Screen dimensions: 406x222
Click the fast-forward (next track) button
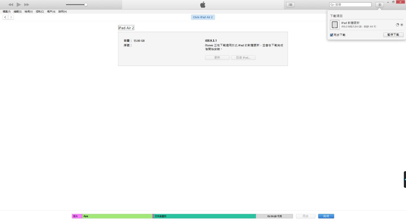click(x=27, y=4)
